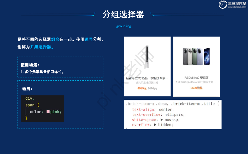Click the color property name in code
Screen dimensions: 248x154
[35, 112]
